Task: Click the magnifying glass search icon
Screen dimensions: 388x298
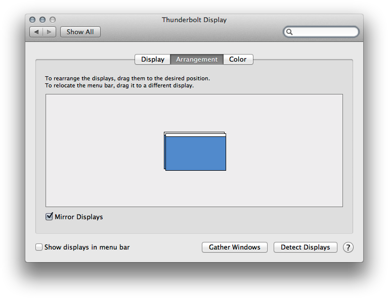Action: [x=289, y=32]
